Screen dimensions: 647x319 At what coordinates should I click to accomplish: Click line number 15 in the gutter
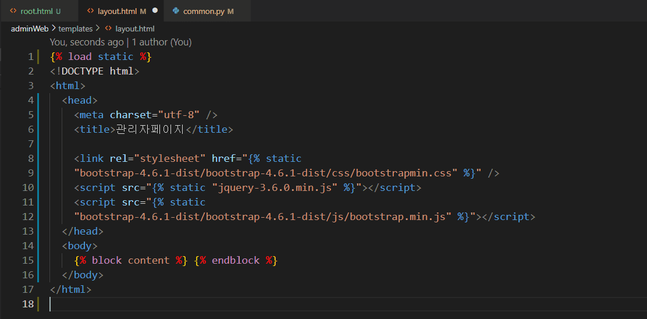tap(28, 260)
